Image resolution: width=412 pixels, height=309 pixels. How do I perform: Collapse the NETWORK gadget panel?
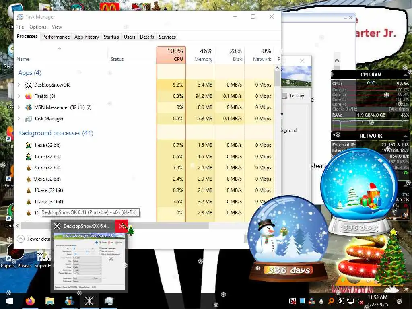[x=406, y=136]
